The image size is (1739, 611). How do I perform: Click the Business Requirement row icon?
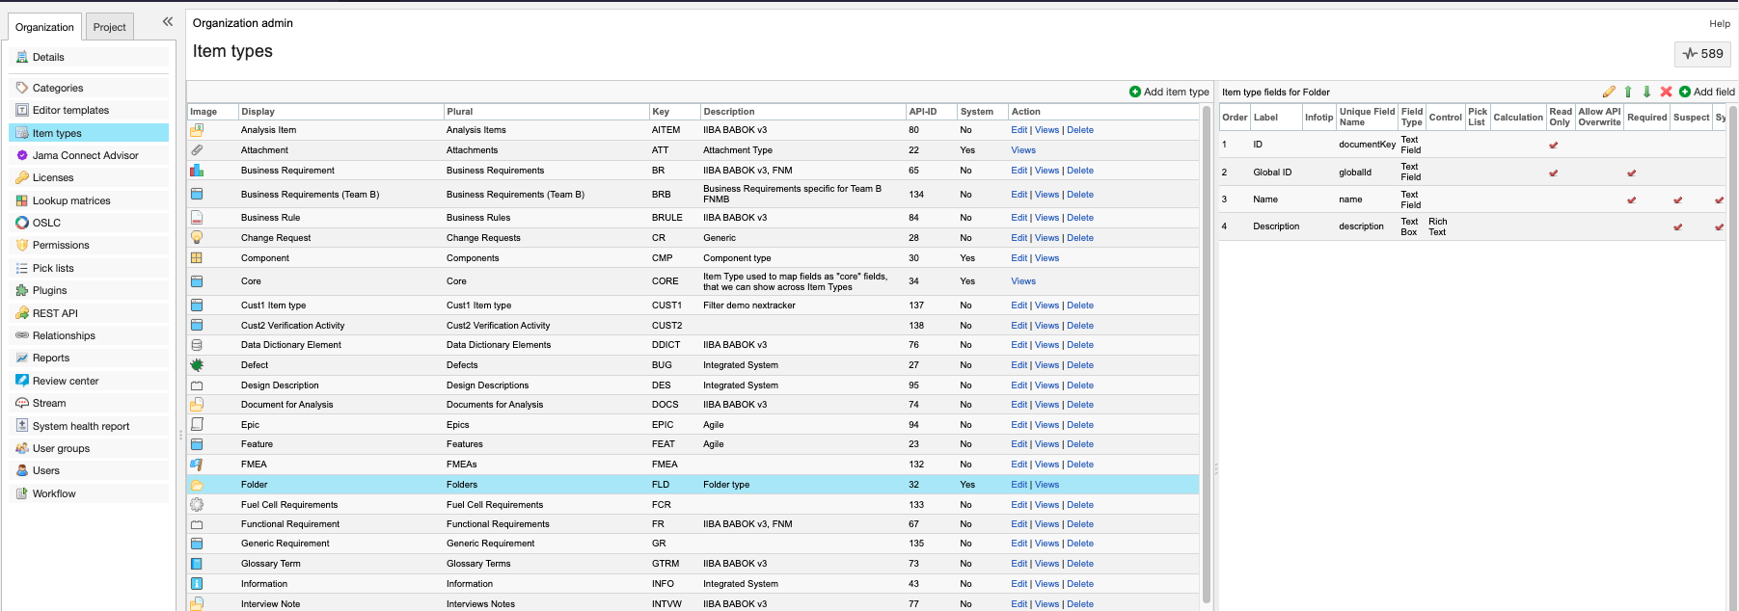point(197,171)
